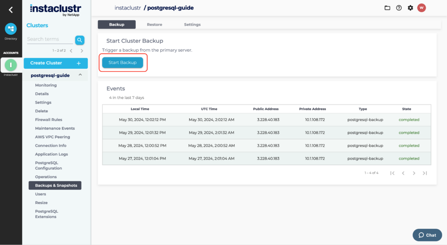Viewport: 447px width, 245px height.
Task: Switch to the Settings tab
Action: coord(192,25)
